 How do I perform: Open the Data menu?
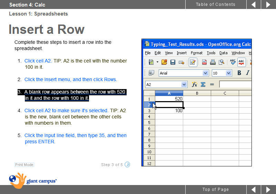pos(223,53)
